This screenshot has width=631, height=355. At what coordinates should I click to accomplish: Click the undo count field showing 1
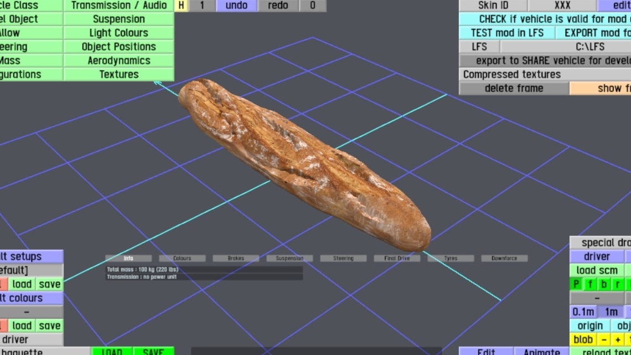202,5
